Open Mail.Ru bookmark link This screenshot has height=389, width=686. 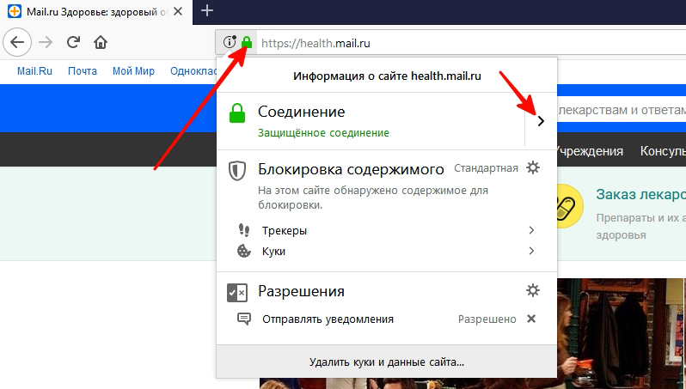(34, 71)
